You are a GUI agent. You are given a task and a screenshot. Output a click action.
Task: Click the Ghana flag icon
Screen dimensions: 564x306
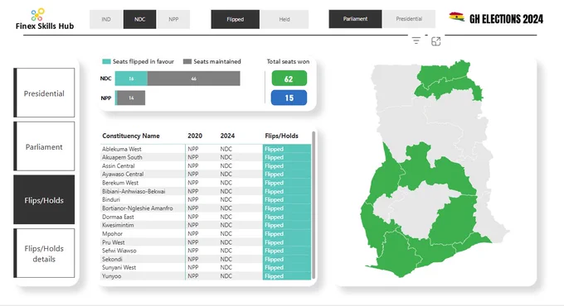click(456, 17)
